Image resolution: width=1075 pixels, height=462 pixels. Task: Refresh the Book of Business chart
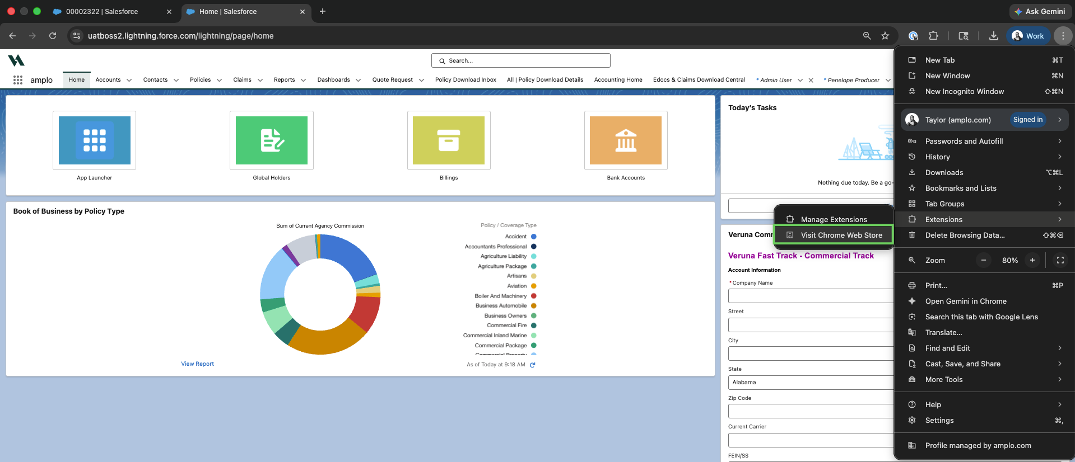click(533, 365)
